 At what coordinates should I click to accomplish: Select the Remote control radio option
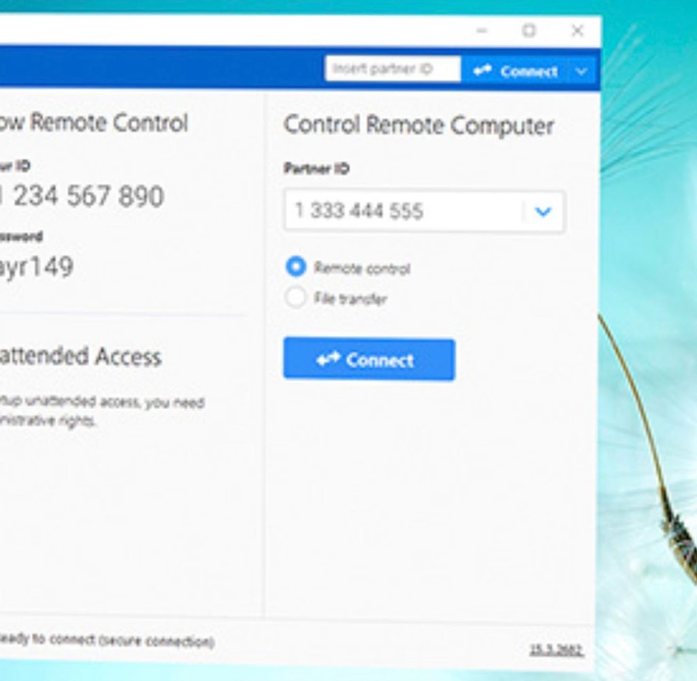click(x=296, y=267)
